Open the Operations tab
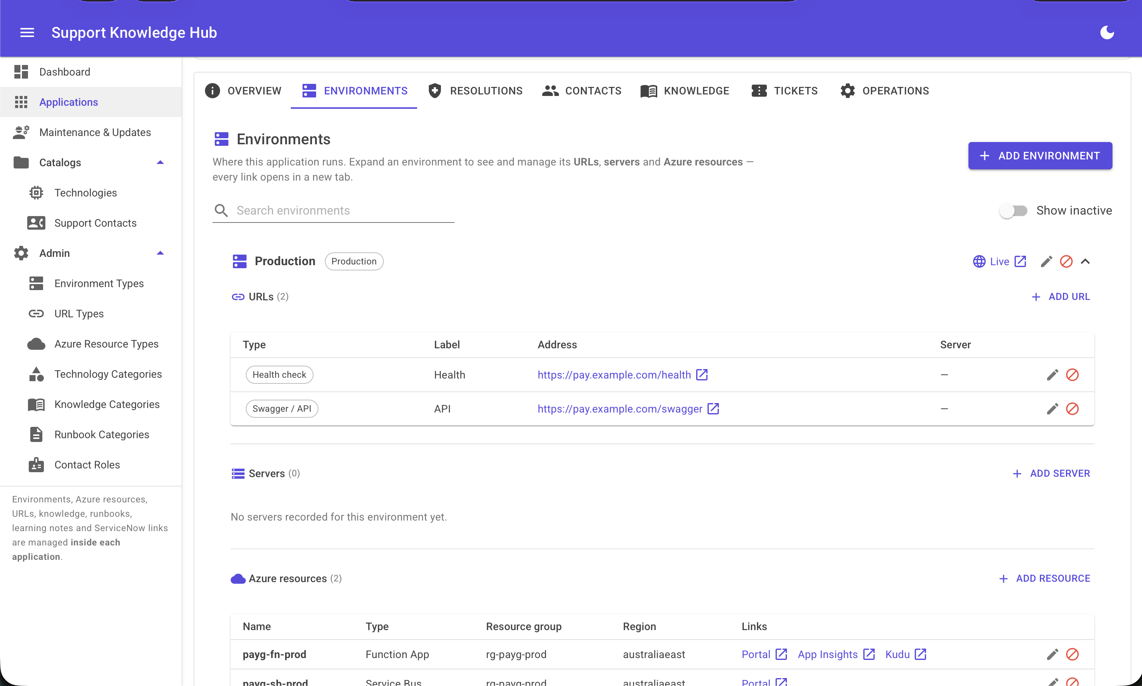The width and height of the screenshot is (1142, 686). tap(884, 91)
